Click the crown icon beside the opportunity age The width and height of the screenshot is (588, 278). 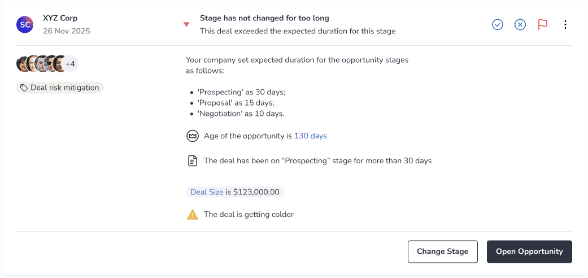[193, 136]
